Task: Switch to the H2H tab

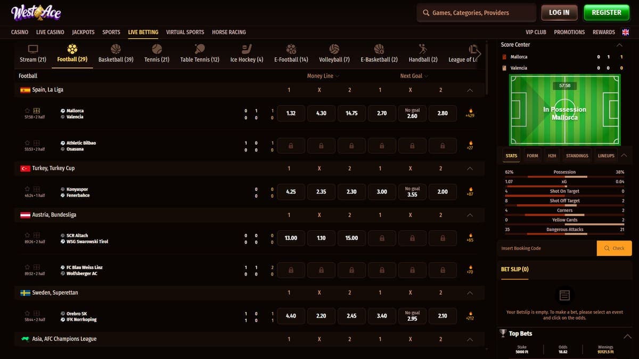Action: coord(552,156)
